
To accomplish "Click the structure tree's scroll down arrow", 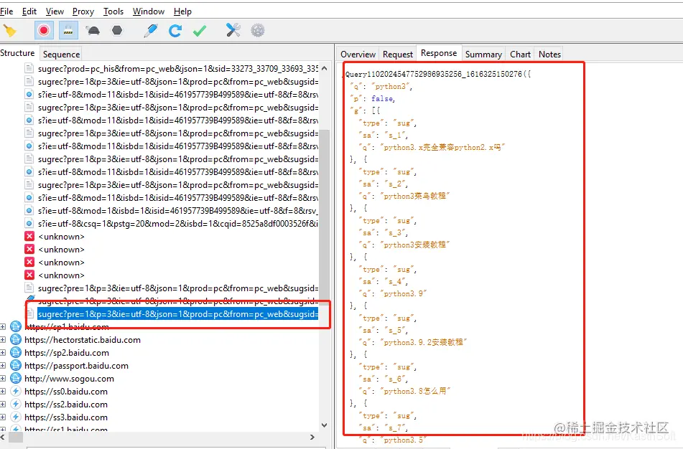I will tap(324, 425).
